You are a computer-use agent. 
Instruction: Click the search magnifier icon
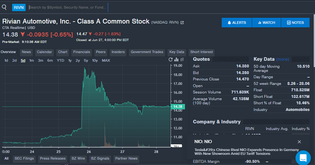click(4, 7)
